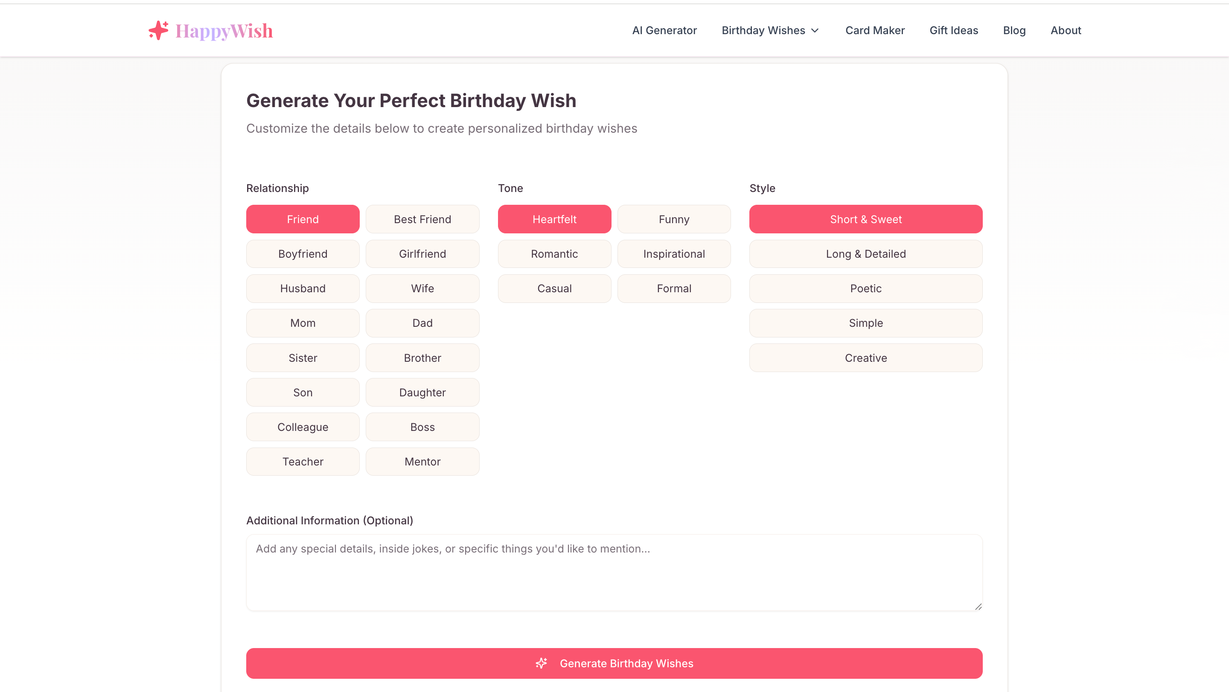The height and width of the screenshot is (692, 1229).
Task: Select the Mom relationship option
Action: click(x=303, y=323)
